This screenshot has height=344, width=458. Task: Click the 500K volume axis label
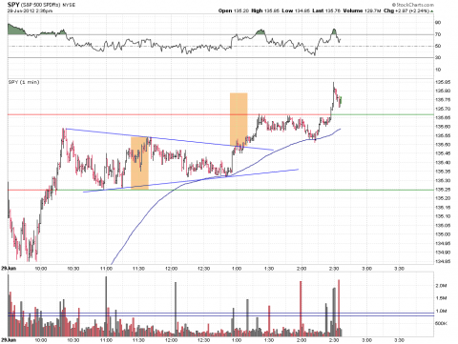(441, 323)
